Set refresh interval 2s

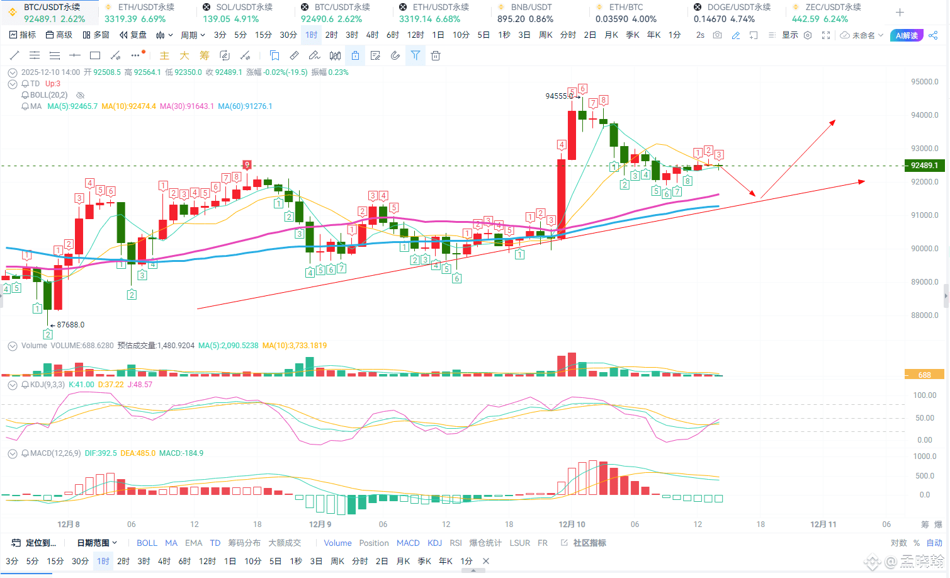click(x=700, y=35)
